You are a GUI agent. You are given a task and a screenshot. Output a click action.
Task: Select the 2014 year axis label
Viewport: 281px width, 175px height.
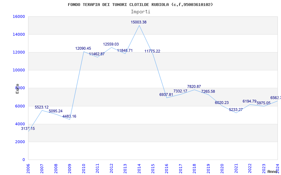click(x=139, y=169)
